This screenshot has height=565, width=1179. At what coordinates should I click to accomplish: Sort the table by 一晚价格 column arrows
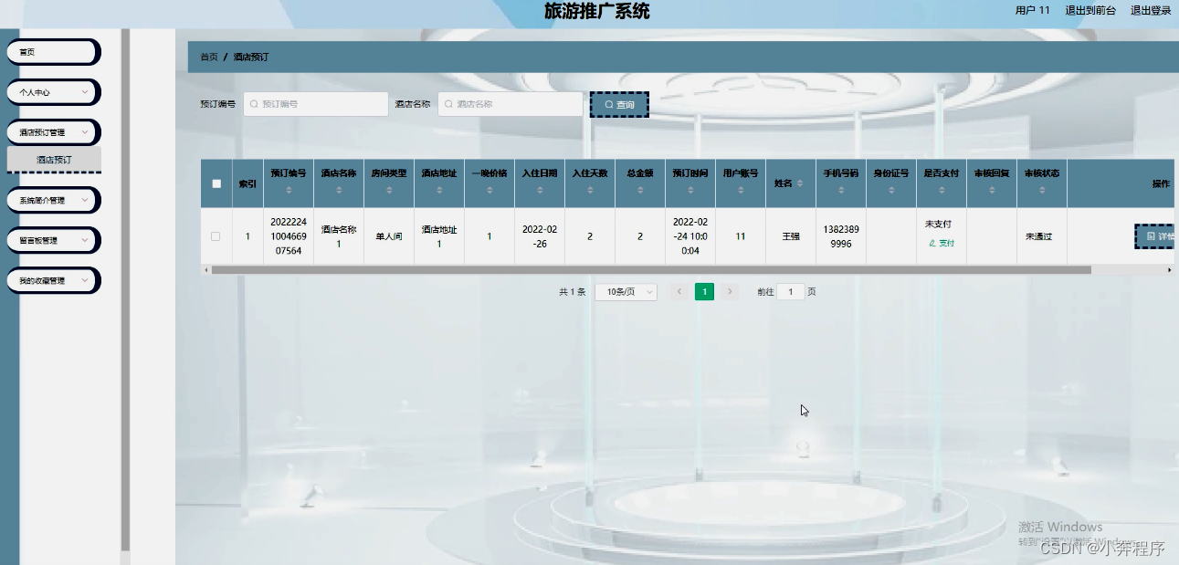[489, 190]
